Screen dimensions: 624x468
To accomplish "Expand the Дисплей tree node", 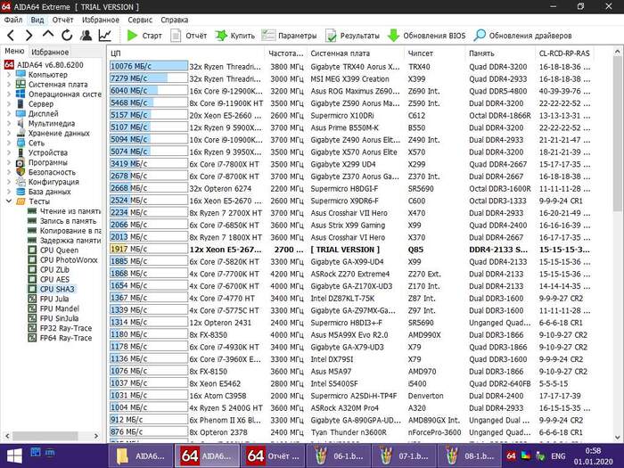I will 9,113.
